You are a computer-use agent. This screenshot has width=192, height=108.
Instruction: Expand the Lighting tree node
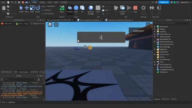[155, 31]
